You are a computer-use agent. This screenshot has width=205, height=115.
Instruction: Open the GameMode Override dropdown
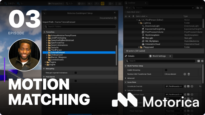click(174, 86)
